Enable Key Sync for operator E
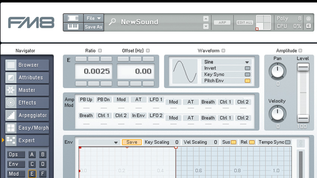This screenshot has width=317, height=178. [248, 74]
